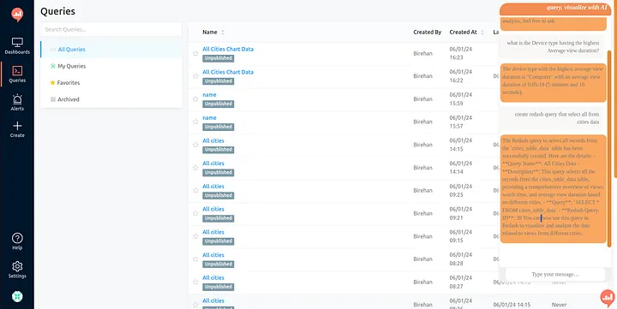The width and height of the screenshot is (617, 309).
Task: Open All Cities Chart Data from 16:23
Action: [228, 49]
